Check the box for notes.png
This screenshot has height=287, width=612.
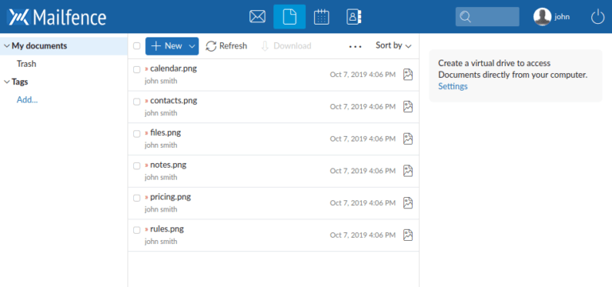pos(136,166)
